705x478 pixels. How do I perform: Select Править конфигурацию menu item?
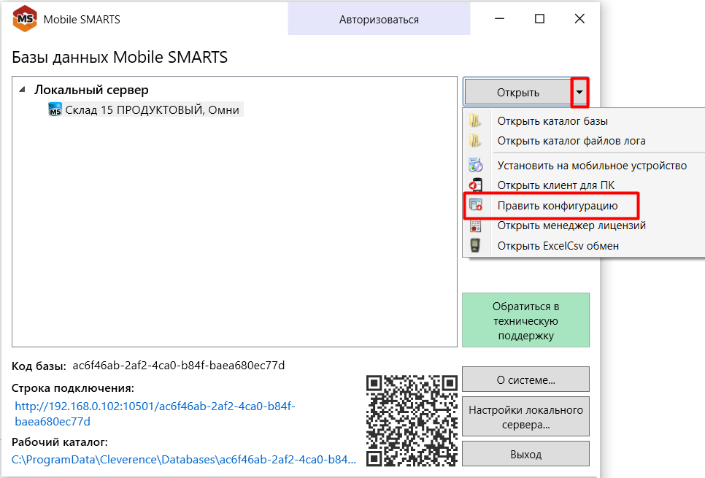coord(557,206)
